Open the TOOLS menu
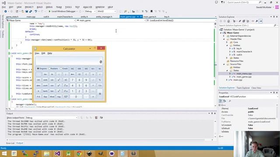This screenshot has height=157, width=280. tap(68, 7)
